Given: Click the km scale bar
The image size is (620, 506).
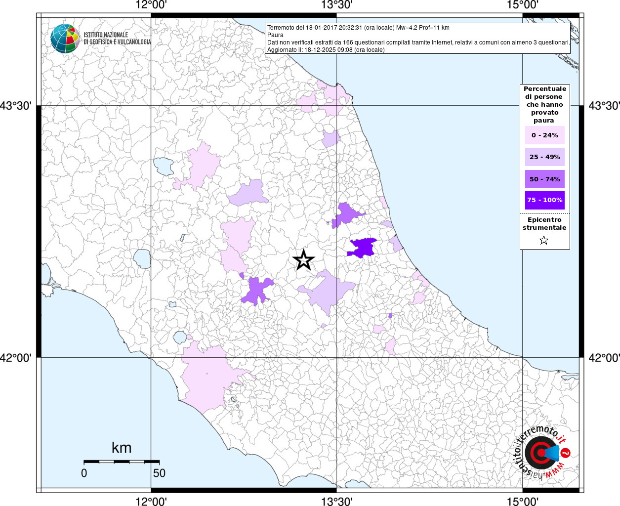Looking at the screenshot, I should point(118,462).
